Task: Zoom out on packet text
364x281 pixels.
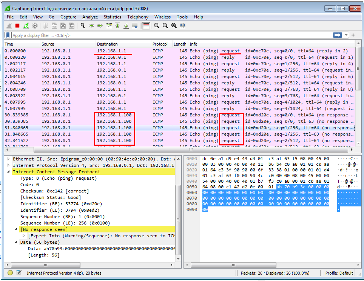Action: [x=165, y=26]
